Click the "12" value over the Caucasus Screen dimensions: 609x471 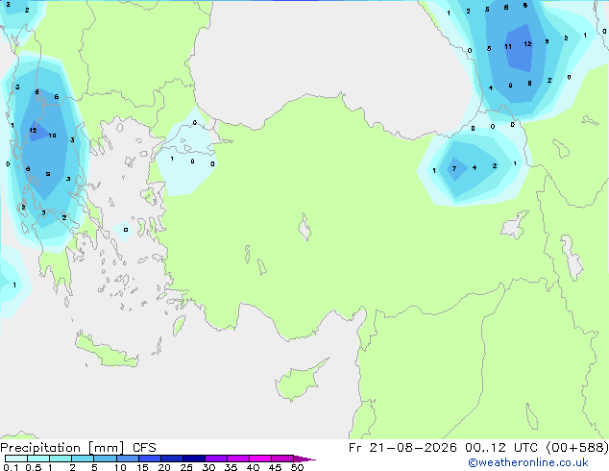click(x=527, y=44)
